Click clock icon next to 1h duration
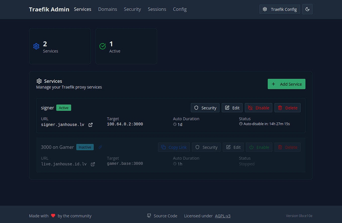Viewport: 342px width, 223px height. [x=175, y=164]
